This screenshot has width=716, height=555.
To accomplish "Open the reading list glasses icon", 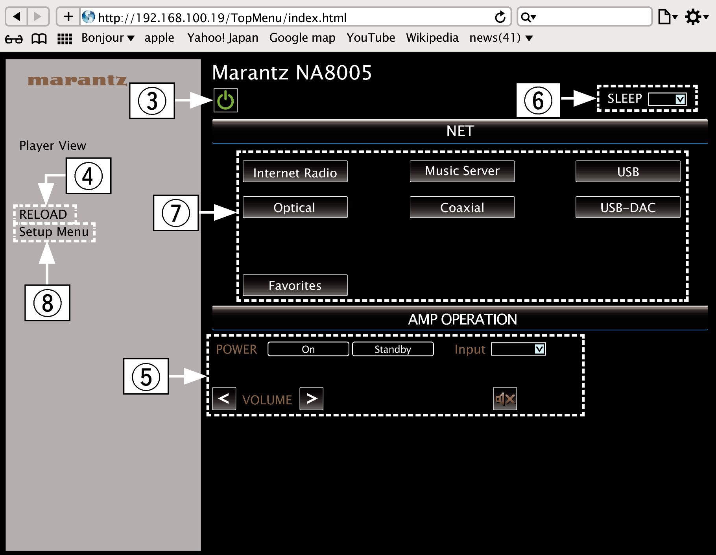I will (x=14, y=39).
